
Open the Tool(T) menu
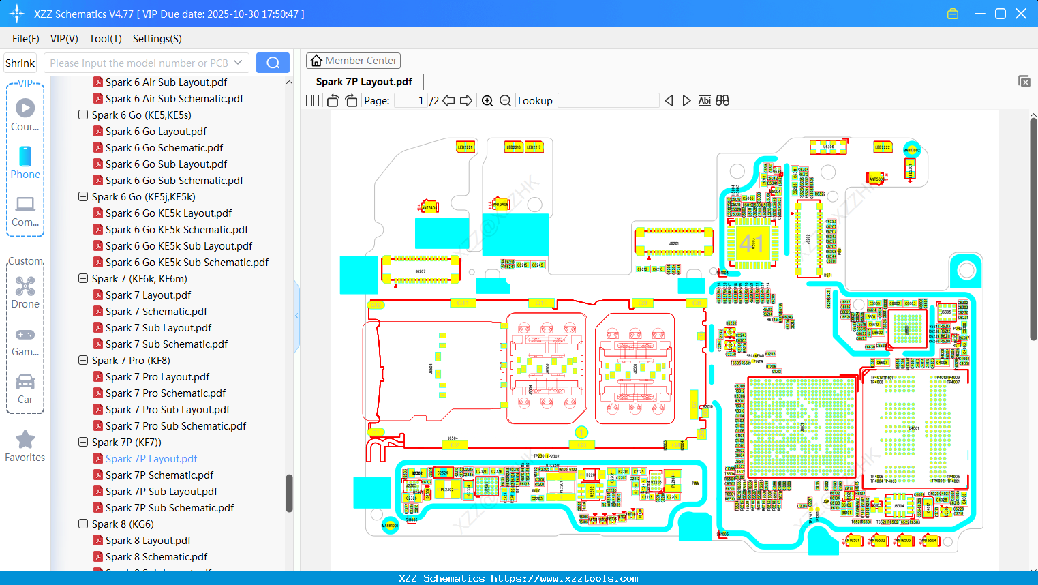(x=105, y=39)
